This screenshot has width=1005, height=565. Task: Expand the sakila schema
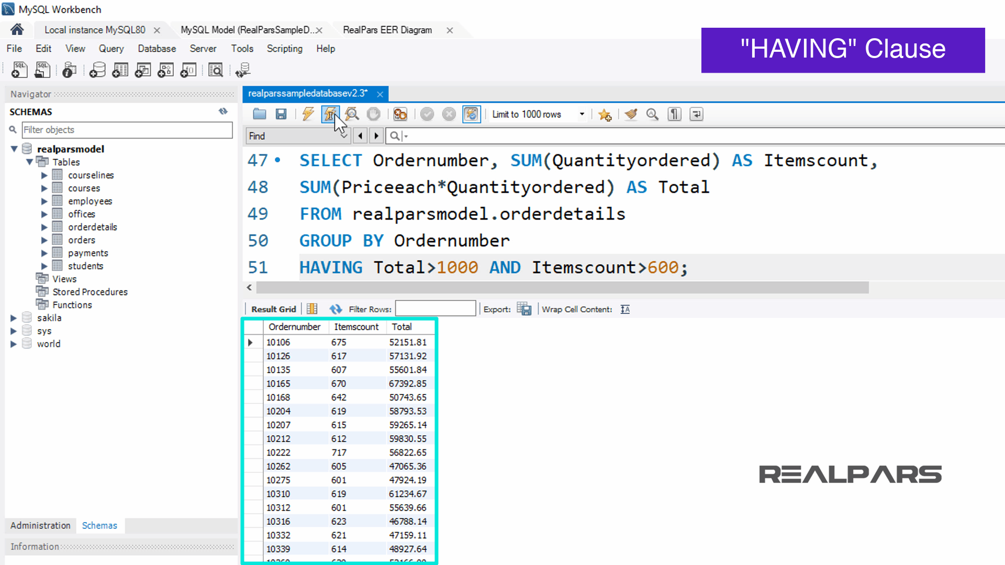pyautogui.click(x=14, y=318)
